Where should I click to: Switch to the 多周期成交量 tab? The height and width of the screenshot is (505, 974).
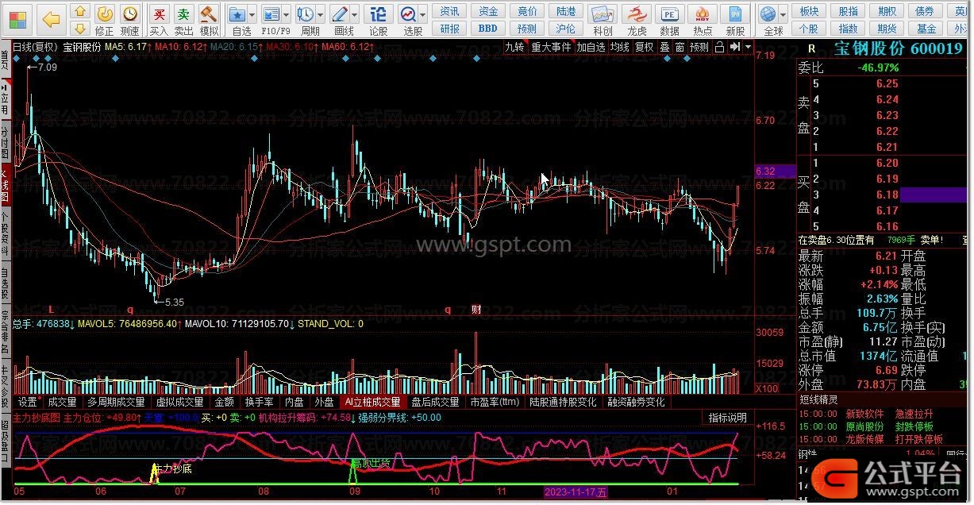coord(116,402)
